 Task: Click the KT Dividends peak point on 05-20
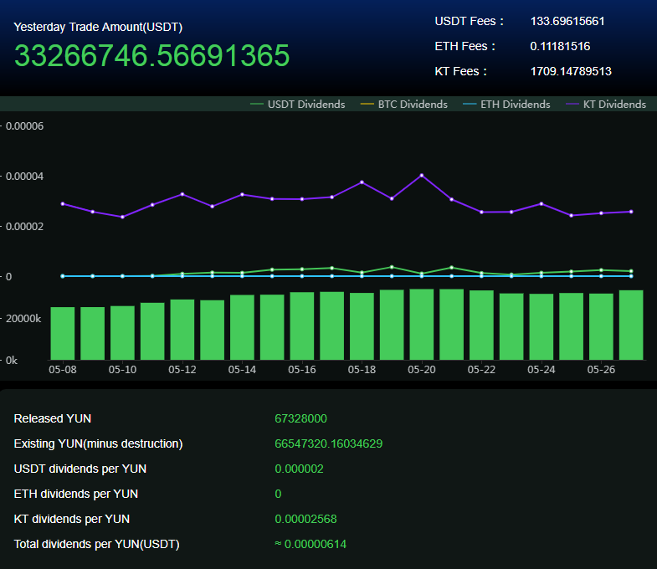(422, 176)
